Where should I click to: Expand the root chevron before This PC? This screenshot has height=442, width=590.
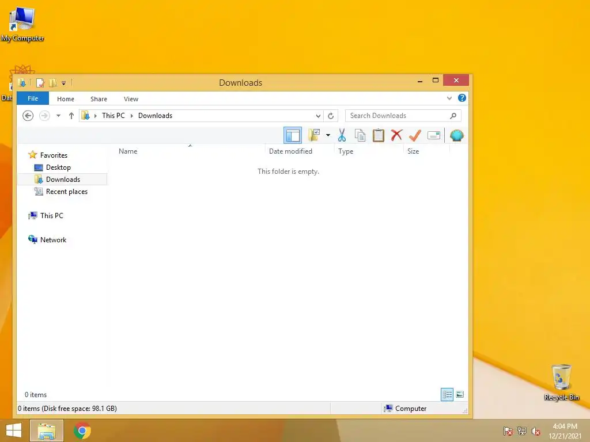click(x=95, y=116)
